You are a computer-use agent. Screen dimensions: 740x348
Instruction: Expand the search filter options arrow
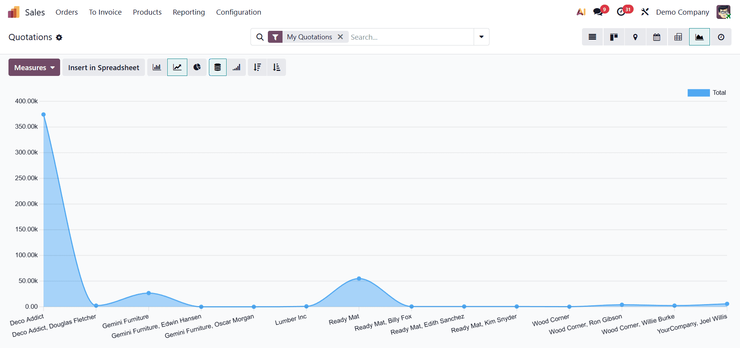click(481, 37)
